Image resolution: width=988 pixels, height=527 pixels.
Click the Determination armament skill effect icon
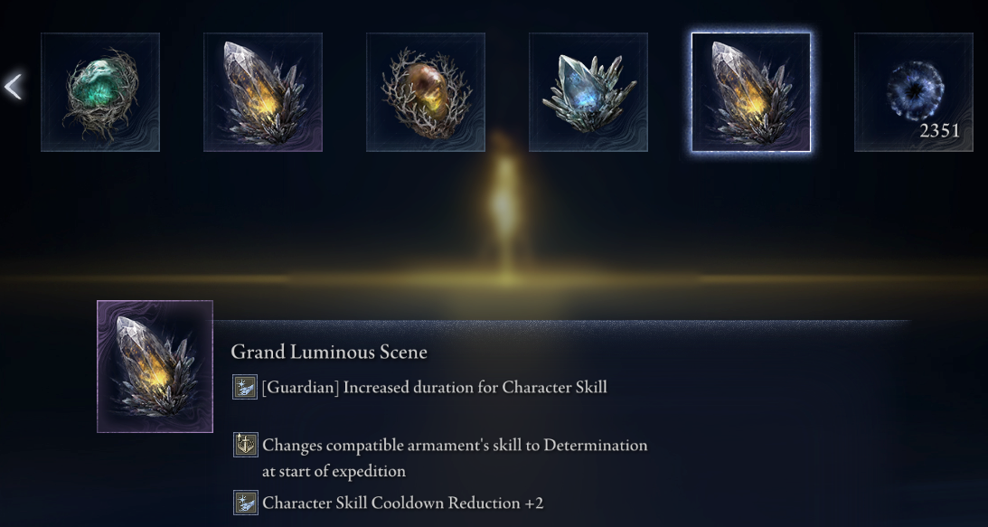click(x=245, y=445)
